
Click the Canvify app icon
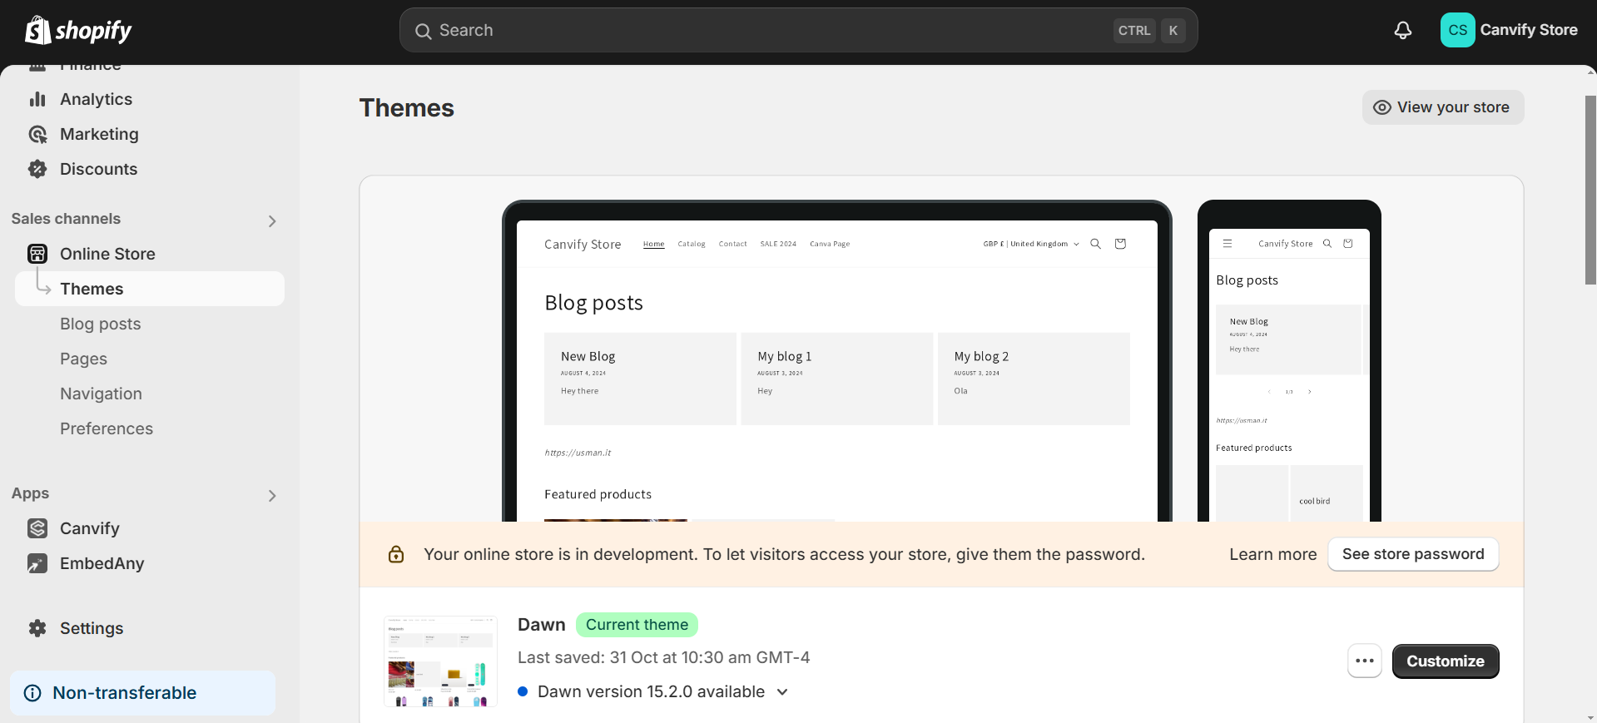[37, 528]
